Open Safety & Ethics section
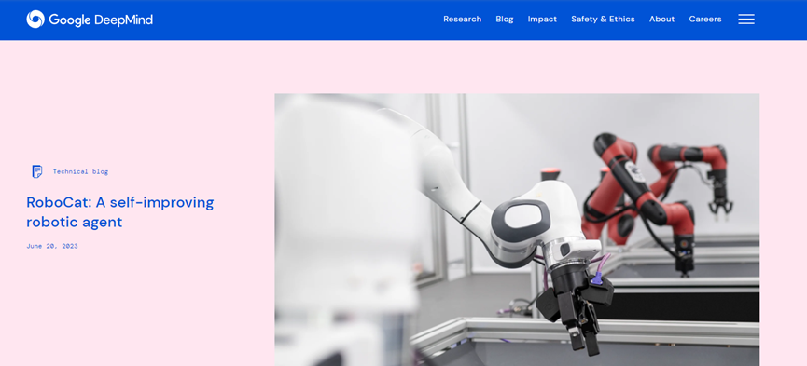 coord(603,19)
